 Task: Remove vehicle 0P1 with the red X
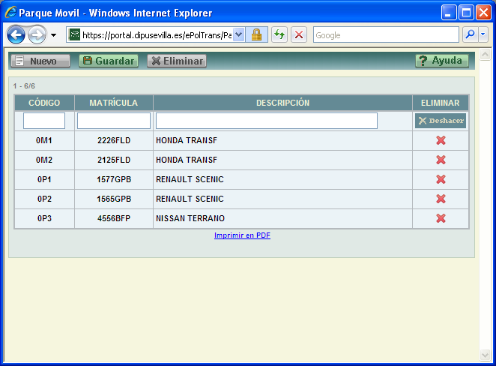[441, 179]
